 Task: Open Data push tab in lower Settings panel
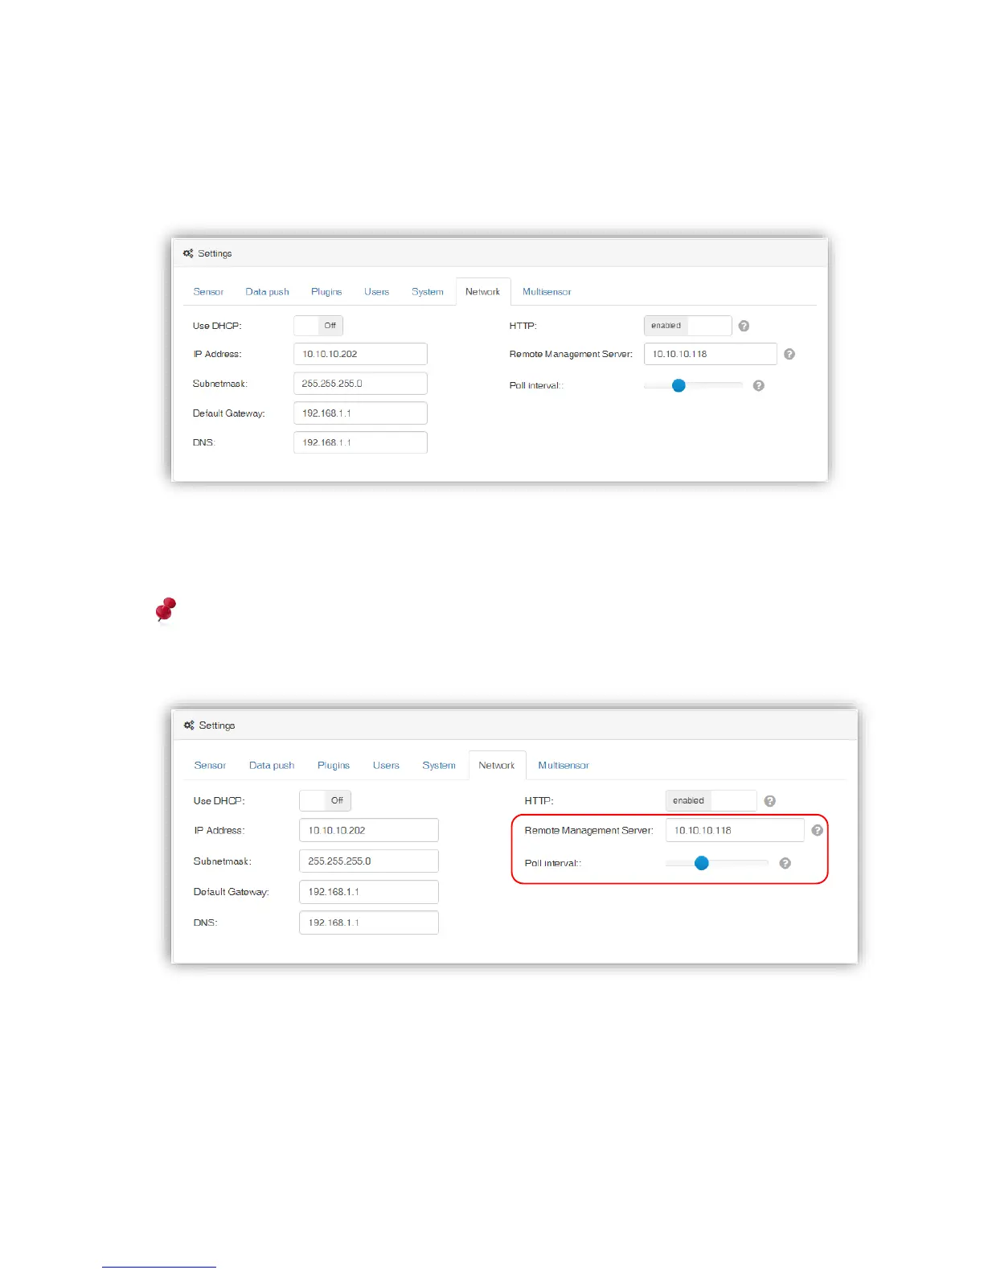272,766
